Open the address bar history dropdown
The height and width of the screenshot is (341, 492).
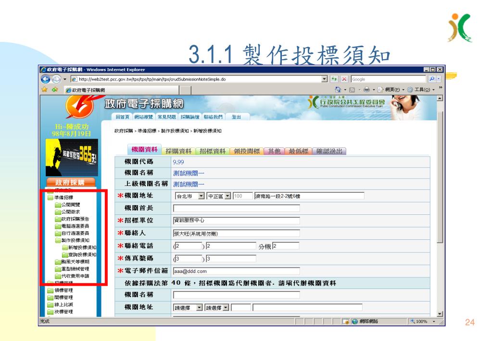tap(325, 79)
